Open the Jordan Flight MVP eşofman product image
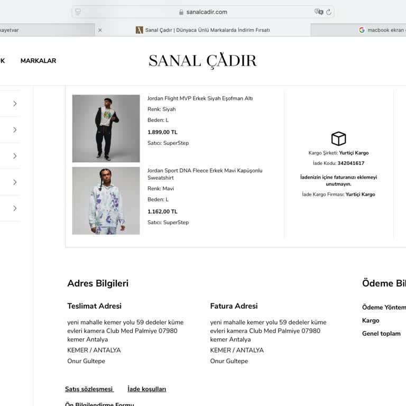The image size is (406, 406). pos(106,128)
